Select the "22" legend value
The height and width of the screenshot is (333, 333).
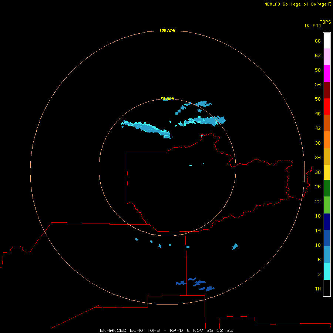click(318, 201)
